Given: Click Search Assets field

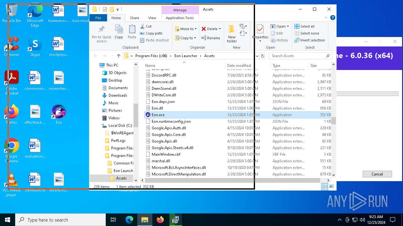Looking at the screenshot, I should (301, 56).
